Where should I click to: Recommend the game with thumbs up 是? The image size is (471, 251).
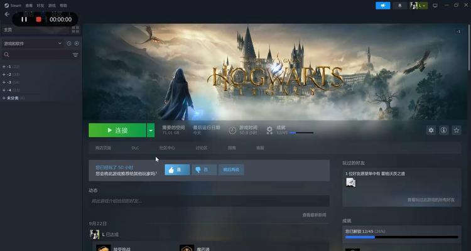(x=177, y=169)
